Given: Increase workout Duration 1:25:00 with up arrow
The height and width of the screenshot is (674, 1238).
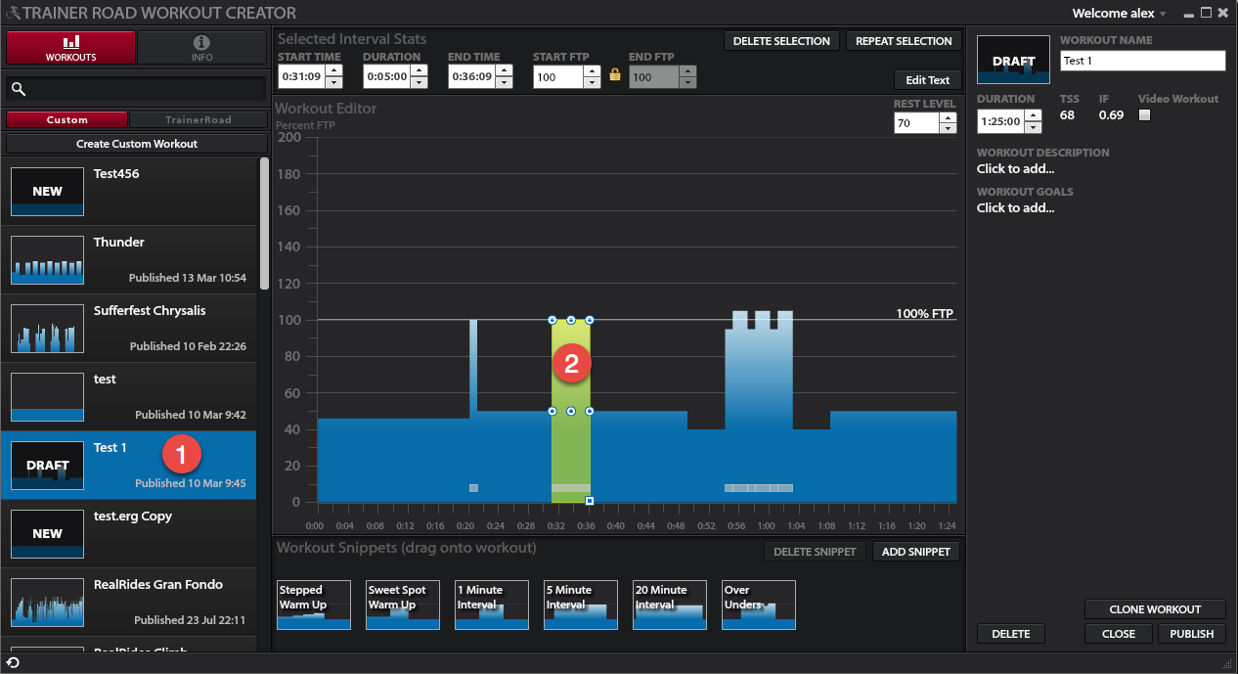Looking at the screenshot, I should (1031, 115).
